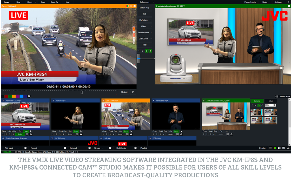Open the Audio Mixer speaker icon
Screen dimensions: 291x182
(x=277, y=96)
